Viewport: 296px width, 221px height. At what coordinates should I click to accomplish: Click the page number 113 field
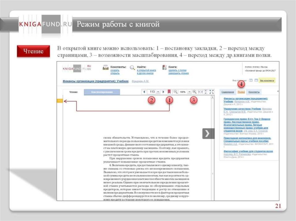point(152,92)
